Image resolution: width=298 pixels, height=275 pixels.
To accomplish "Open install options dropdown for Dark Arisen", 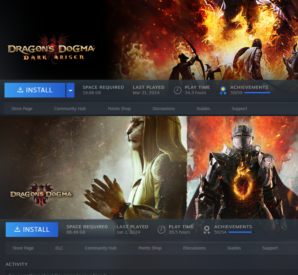I will click(70, 90).
